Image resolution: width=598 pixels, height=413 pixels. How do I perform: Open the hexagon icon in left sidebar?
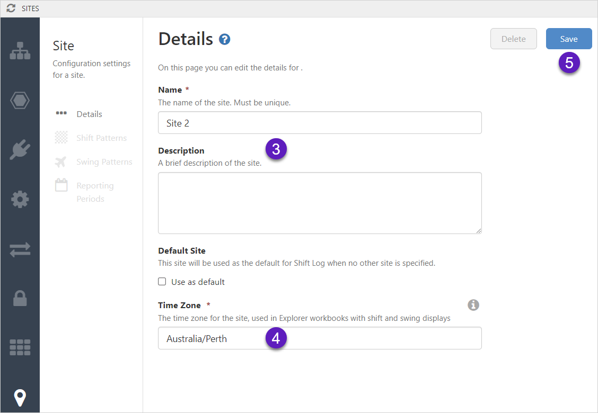(20, 100)
